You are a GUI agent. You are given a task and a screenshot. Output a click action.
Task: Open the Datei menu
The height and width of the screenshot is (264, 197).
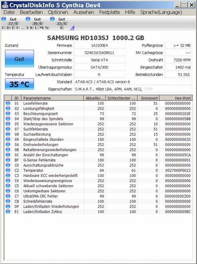click(x=9, y=12)
